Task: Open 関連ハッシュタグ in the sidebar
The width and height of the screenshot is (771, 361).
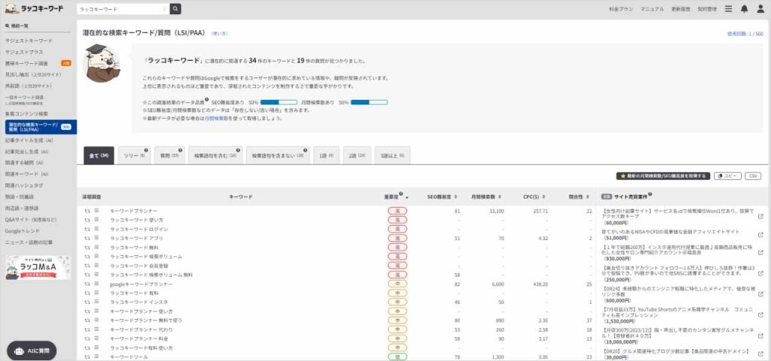Action: [x=24, y=186]
